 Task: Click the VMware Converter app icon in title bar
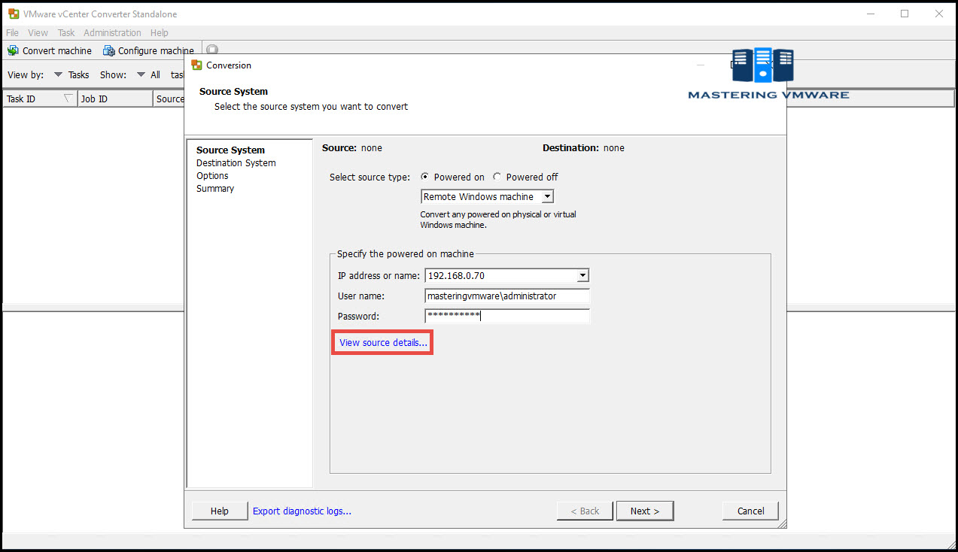(x=14, y=14)
